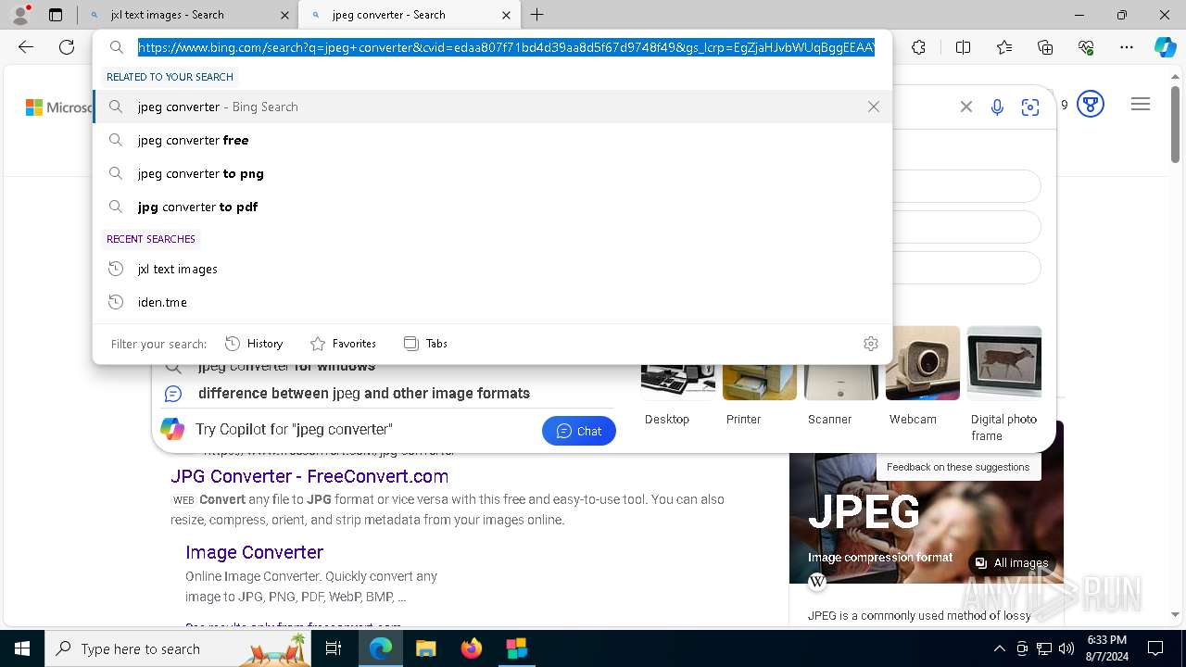Screen dimensions: 1186x667
Task: Open All images button on JPEG card
Action: [x=1011, y=562]
